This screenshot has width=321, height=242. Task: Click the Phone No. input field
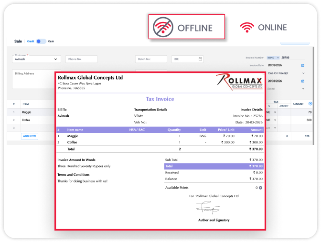(x=81, y=59)
